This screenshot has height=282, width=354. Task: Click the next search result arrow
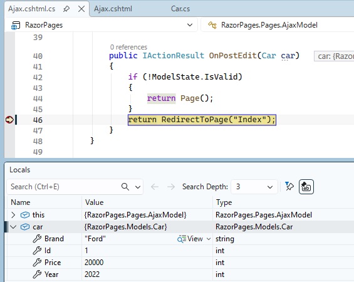tap(171, 187)
